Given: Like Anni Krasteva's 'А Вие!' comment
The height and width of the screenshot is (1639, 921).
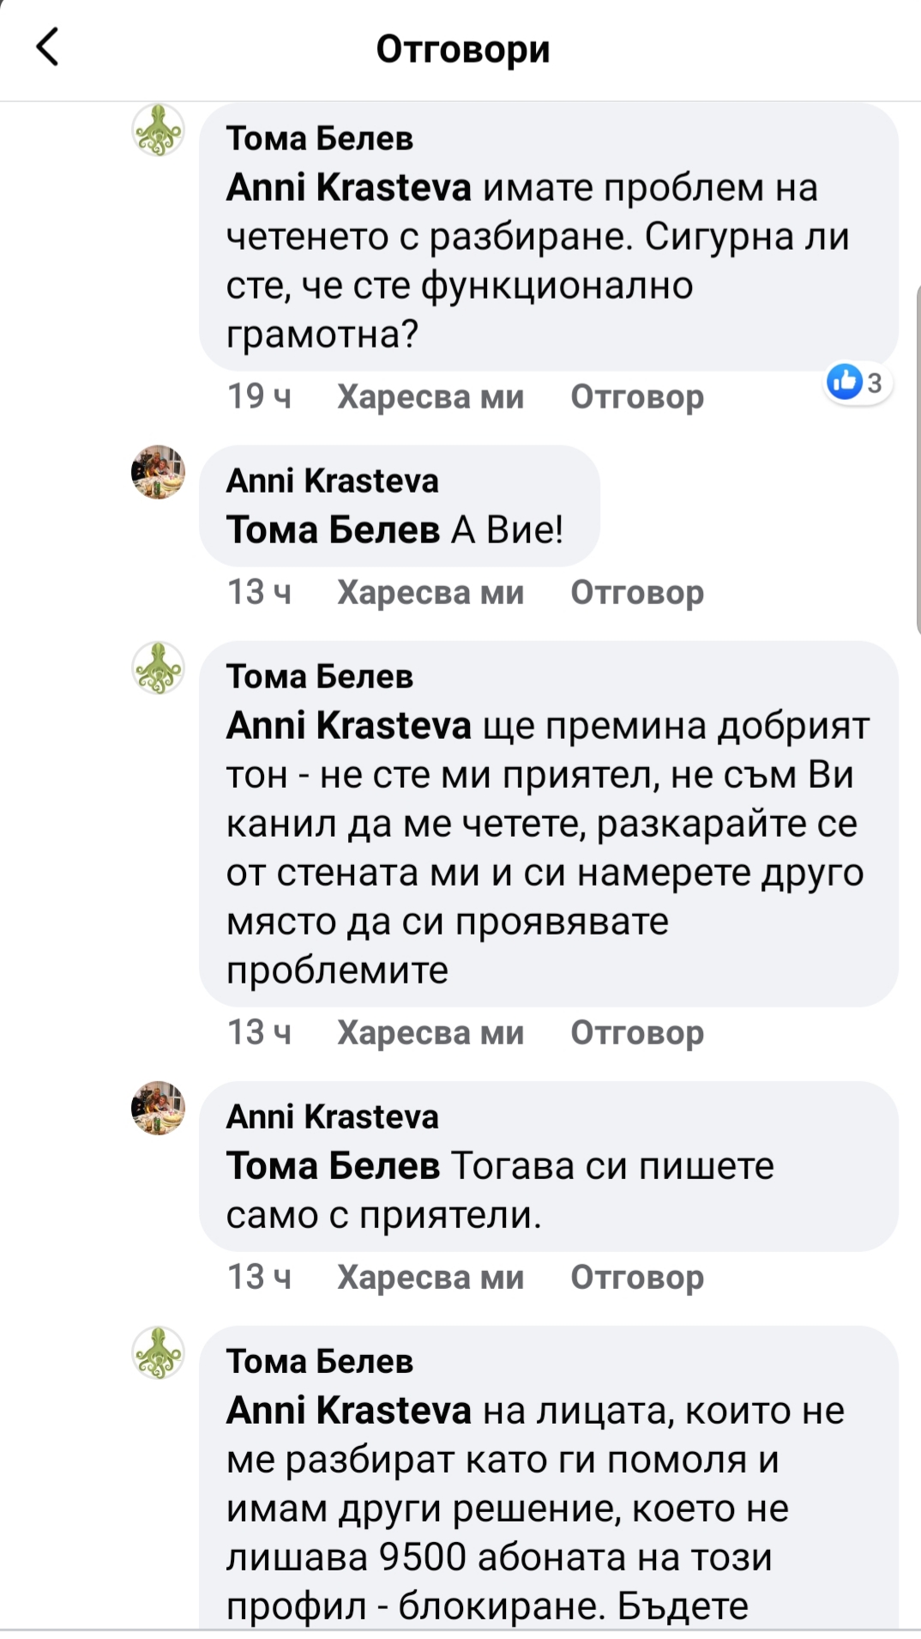Looking at the screenshot, I should coord(430,593).
